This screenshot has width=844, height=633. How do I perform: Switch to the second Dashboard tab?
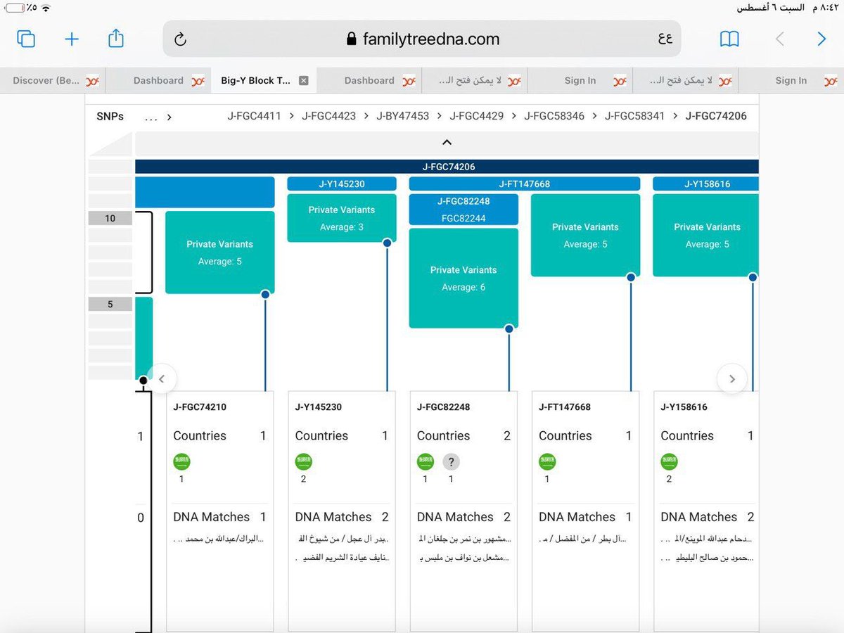click(x=369, y=81)
